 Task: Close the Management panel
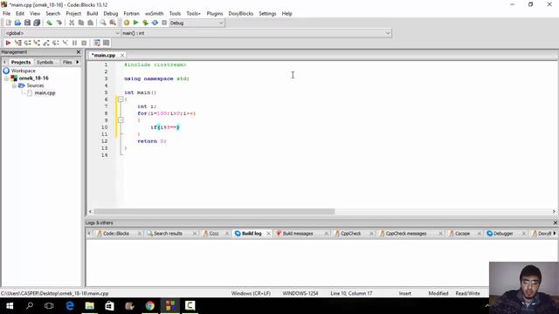tap(79, 52)
